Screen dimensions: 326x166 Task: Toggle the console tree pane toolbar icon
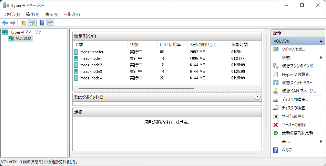(x=31, y=23)
